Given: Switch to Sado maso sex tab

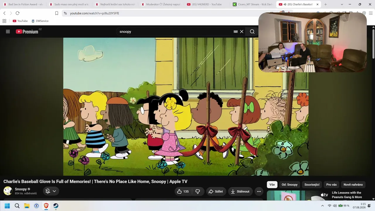Looking at the screenshot, I should tap(69, 4).
